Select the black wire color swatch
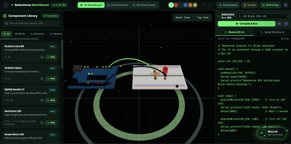 [181, 5]
